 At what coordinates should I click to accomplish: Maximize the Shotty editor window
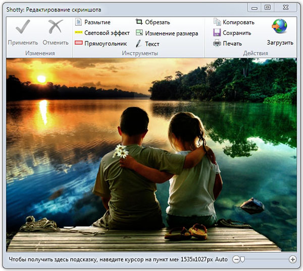tap(268, 7)
